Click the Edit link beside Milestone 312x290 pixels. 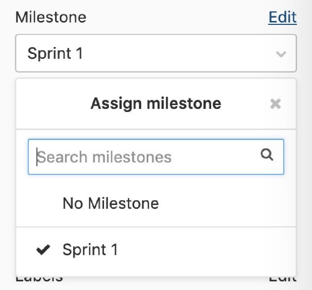[282, 17]
